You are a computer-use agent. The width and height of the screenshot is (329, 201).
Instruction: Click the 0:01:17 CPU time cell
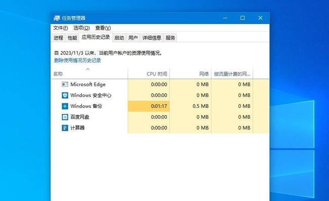tap(149, 106)
